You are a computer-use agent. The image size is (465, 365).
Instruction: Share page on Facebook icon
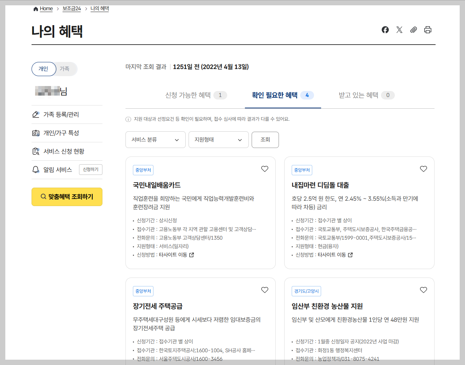point(385,30)
